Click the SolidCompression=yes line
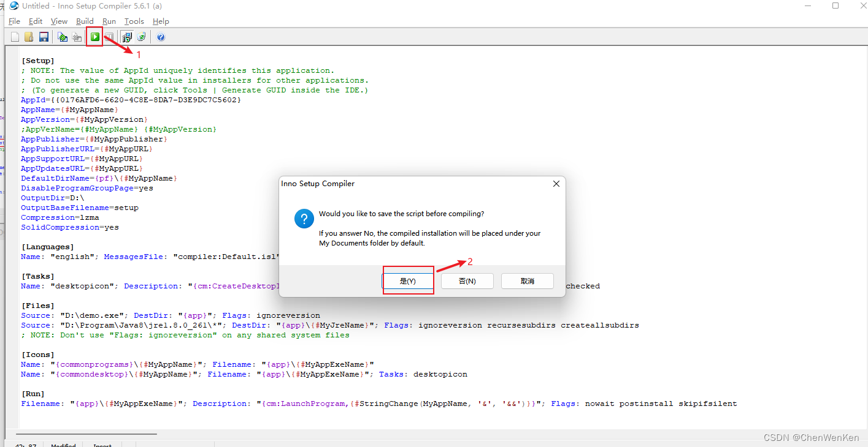 [70, 227]
